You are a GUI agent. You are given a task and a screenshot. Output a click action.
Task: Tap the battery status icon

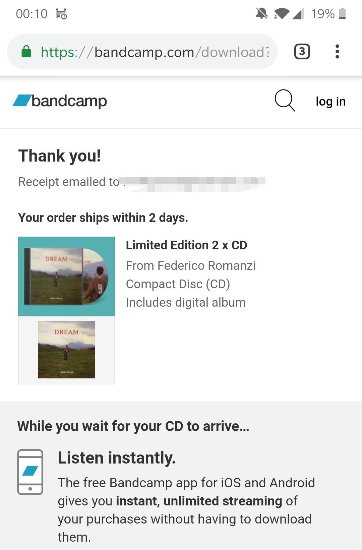tap(342, 14)
